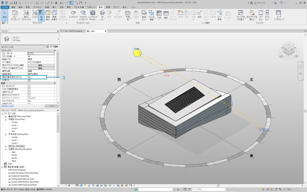Click 非アクティブを閉じる icon
This screenshot has height=192, width=307.
pyautogui.click(x=252, y=15)
